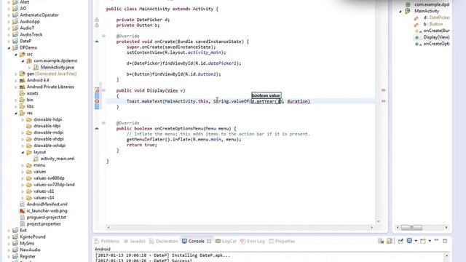466x262 pixels.
Task: Expand the drawable-hdpi folder
Action: point(23,119)
